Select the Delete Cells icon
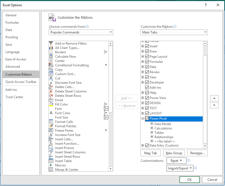The width and height of the screenshot is (225, 186). (x=51, y=87)
